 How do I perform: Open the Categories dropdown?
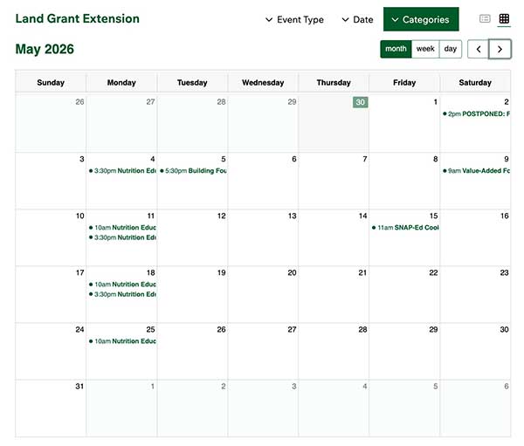pyautogui.click(x=421, y=19)
